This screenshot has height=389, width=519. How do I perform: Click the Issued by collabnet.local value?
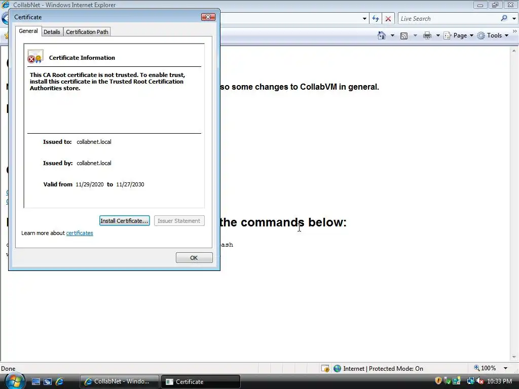tap(94, 163)
